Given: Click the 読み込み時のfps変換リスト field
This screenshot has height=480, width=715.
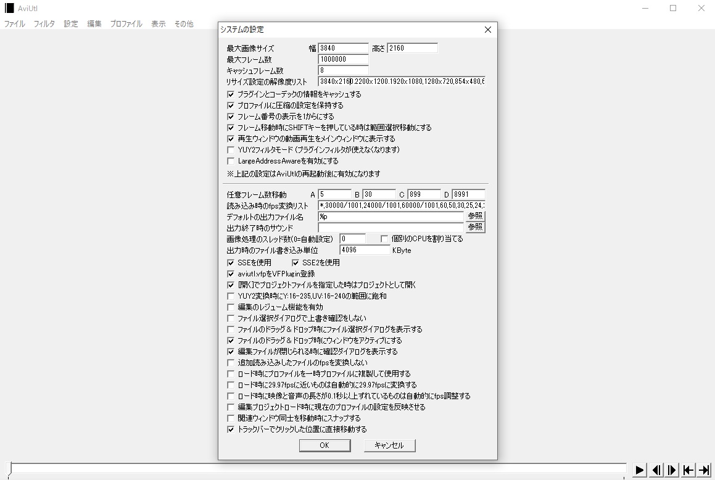Looking at the screenshot, I should coord(401,205).
